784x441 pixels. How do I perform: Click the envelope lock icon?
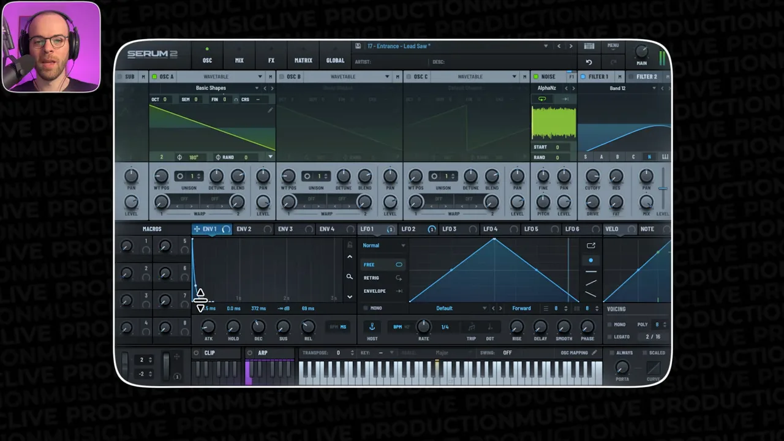350,245
